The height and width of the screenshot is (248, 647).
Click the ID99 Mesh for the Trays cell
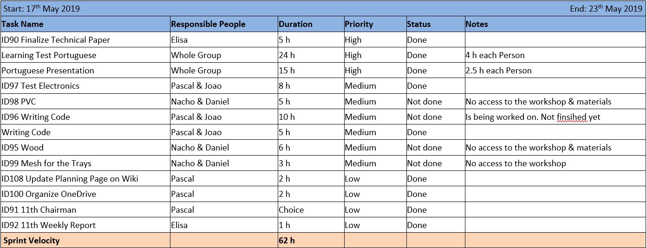pyautogui.click(x=46, y=163)
